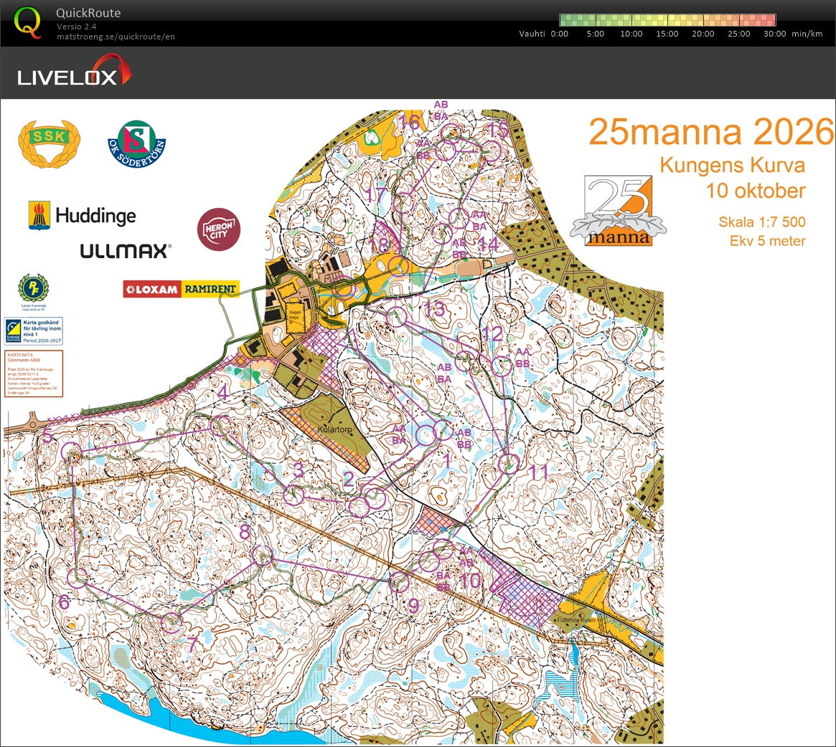Click the '30:00' pace scale label

click(775, 34)
